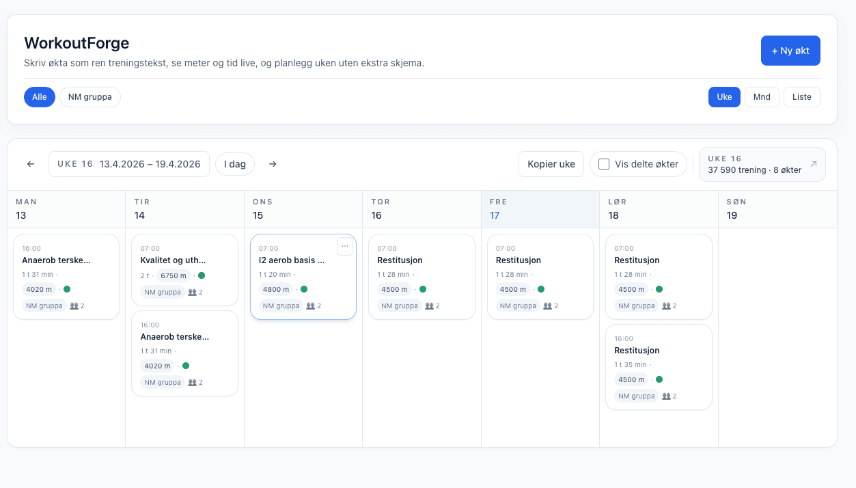Select the Alle filter chip

(x=39, y=96)
